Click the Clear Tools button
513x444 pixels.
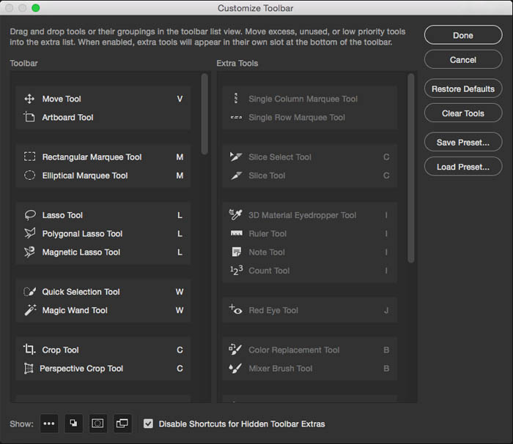[x=463, y=113]
